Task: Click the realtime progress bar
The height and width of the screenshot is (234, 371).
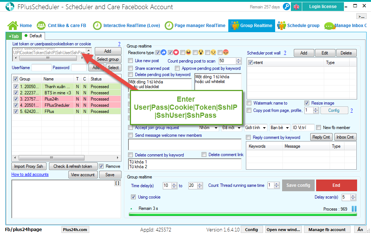Action: tap(243, 214)
